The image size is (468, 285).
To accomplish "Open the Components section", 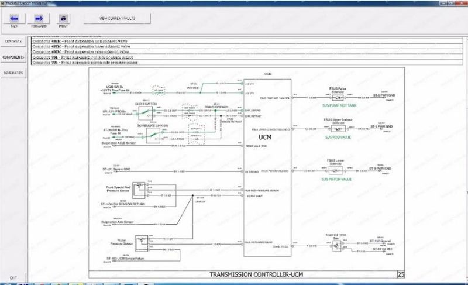I will tap(13, 57).
